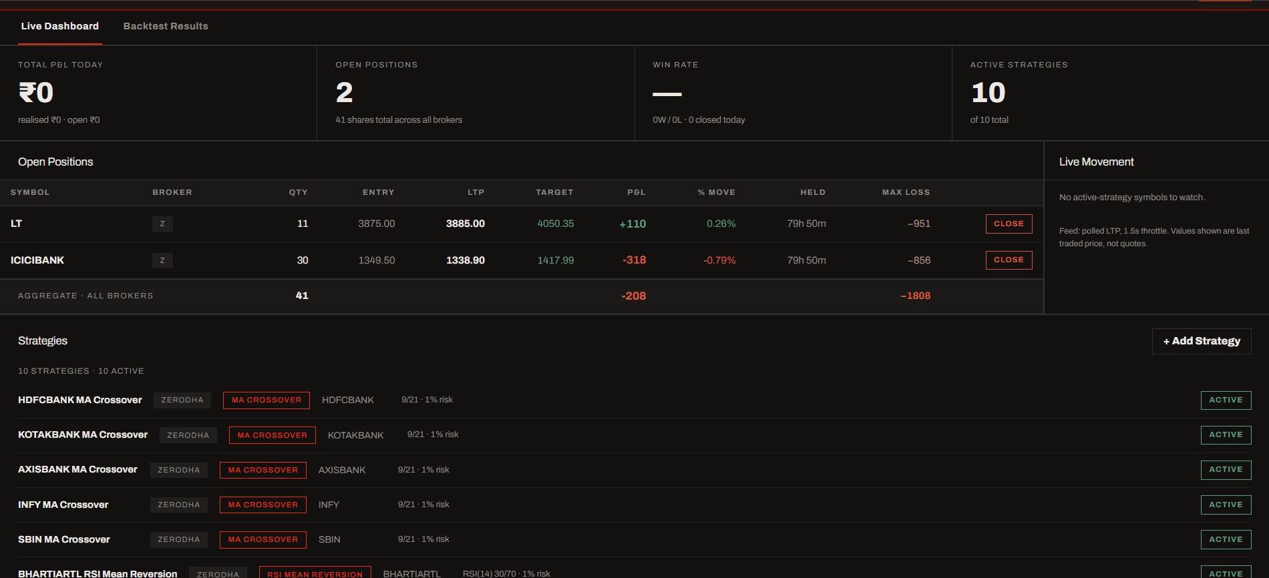Click the ZERODHA tag on HDFCBANK strategy

coord(182,400)
